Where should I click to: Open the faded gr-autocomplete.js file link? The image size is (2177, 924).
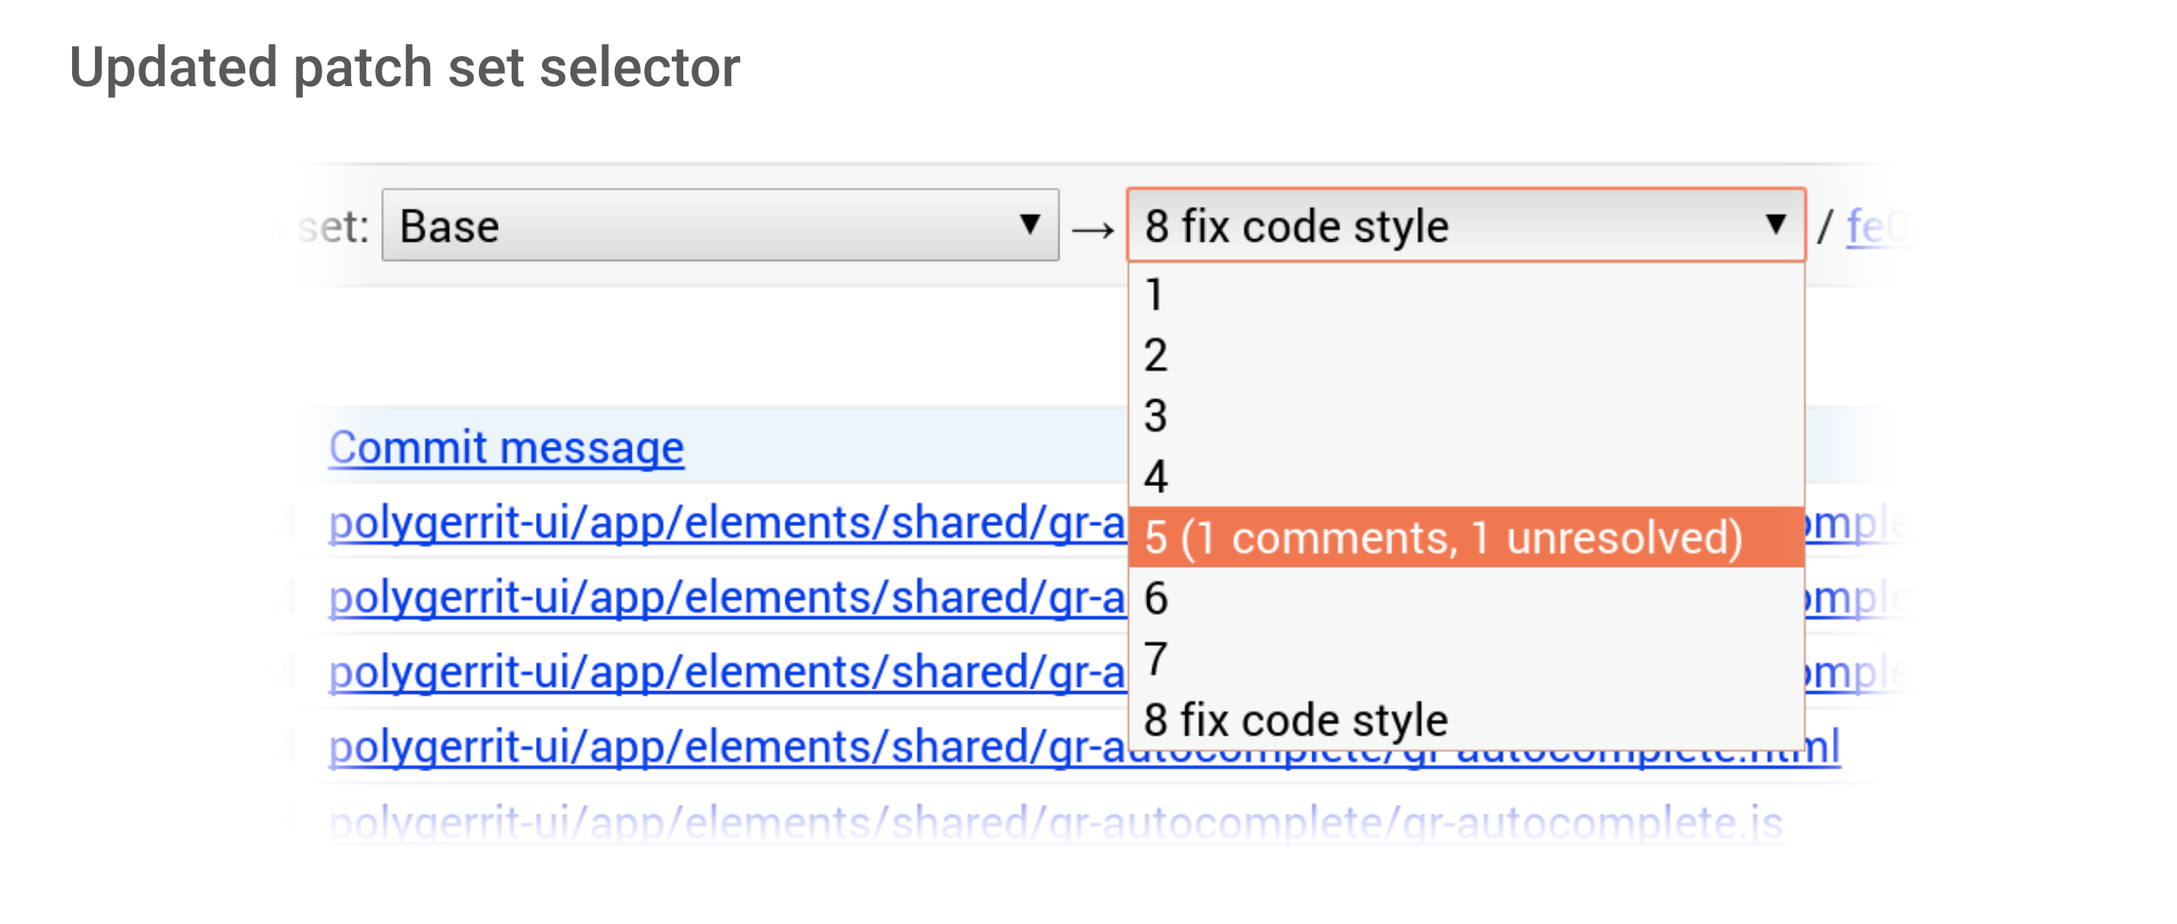(1056, 822)
